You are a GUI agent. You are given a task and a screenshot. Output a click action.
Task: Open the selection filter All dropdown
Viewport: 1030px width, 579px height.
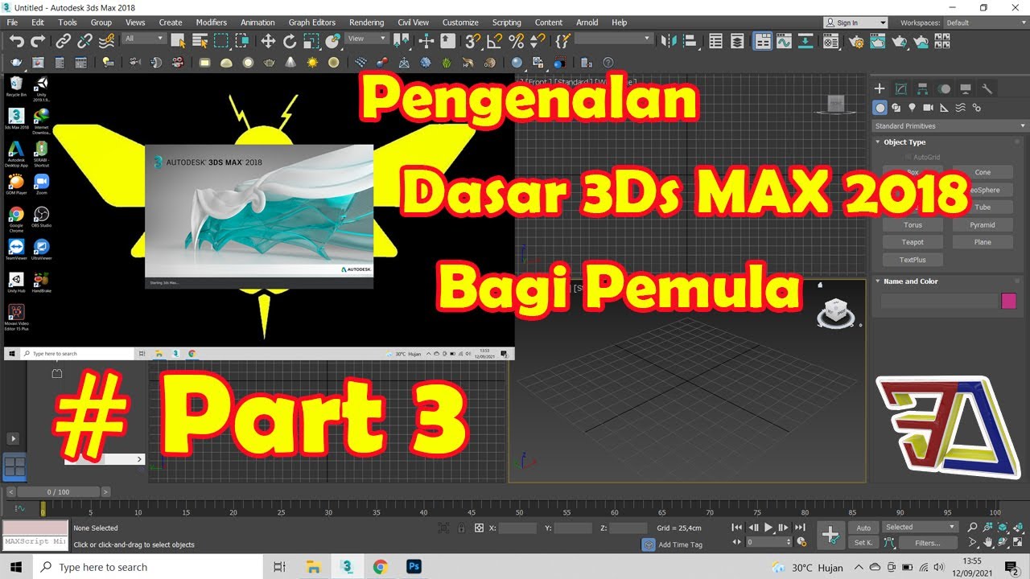coord(144,39)
